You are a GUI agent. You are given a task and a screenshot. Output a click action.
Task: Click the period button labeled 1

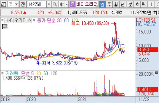click(x=151, y=4)
